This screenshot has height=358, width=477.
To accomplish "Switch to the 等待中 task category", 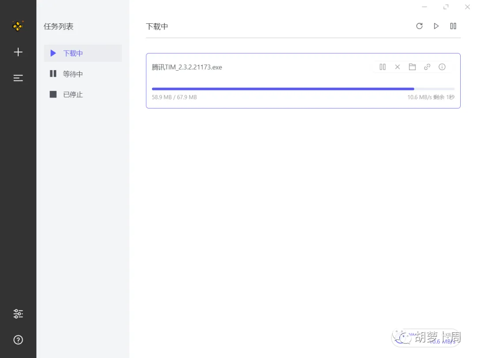I will tap(83, 74).
